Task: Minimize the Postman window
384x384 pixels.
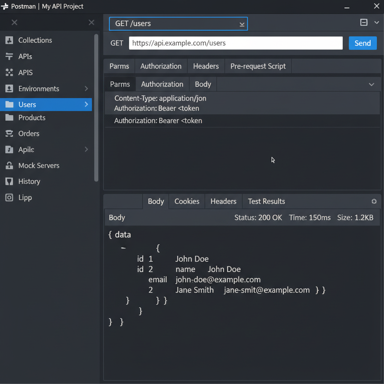Action: [x=347, y=8]
